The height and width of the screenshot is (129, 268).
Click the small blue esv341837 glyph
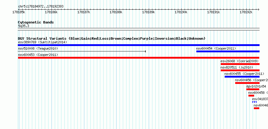tap(254, 102)
